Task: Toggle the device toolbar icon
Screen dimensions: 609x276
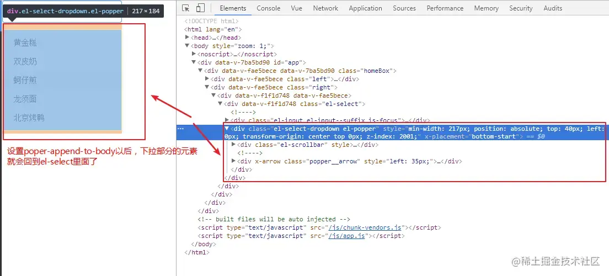Action: pyautogui.click(x=200, y=8)
